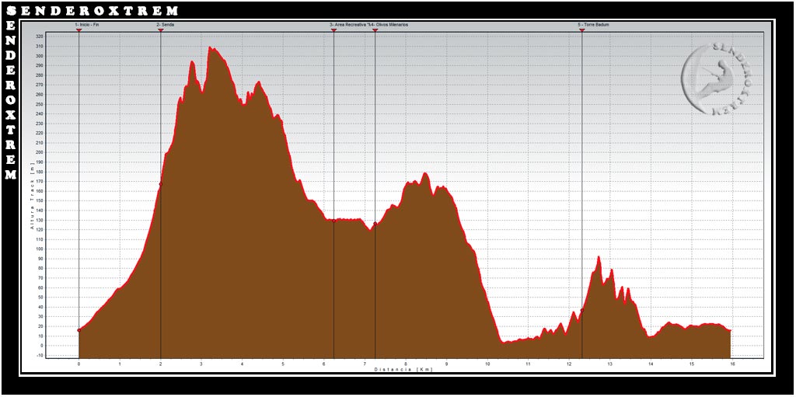The image size is (796, 397).
Task: Click the red triangle marker for Senda
Action: pos(160,30)
